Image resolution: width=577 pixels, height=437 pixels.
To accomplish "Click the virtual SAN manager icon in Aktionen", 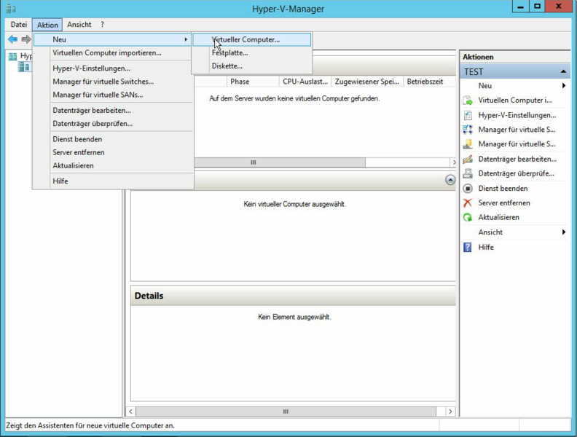I will (468, 144).
